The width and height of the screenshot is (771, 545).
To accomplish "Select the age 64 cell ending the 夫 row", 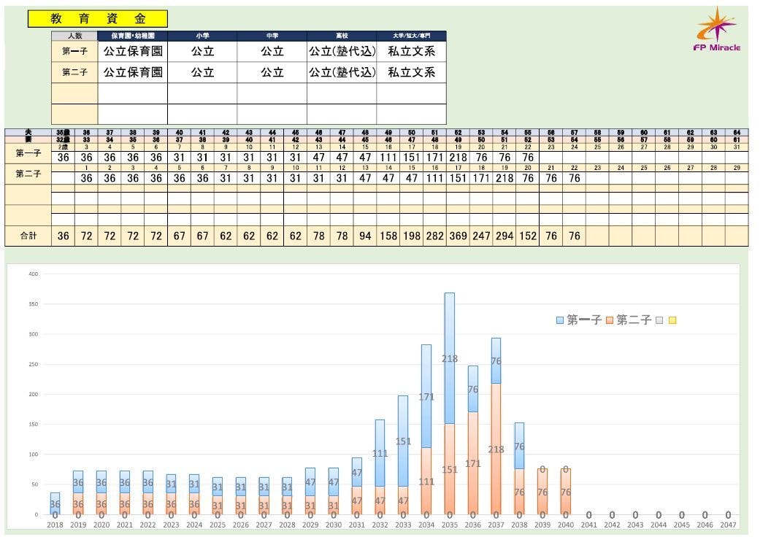I will tap(737, 132).
